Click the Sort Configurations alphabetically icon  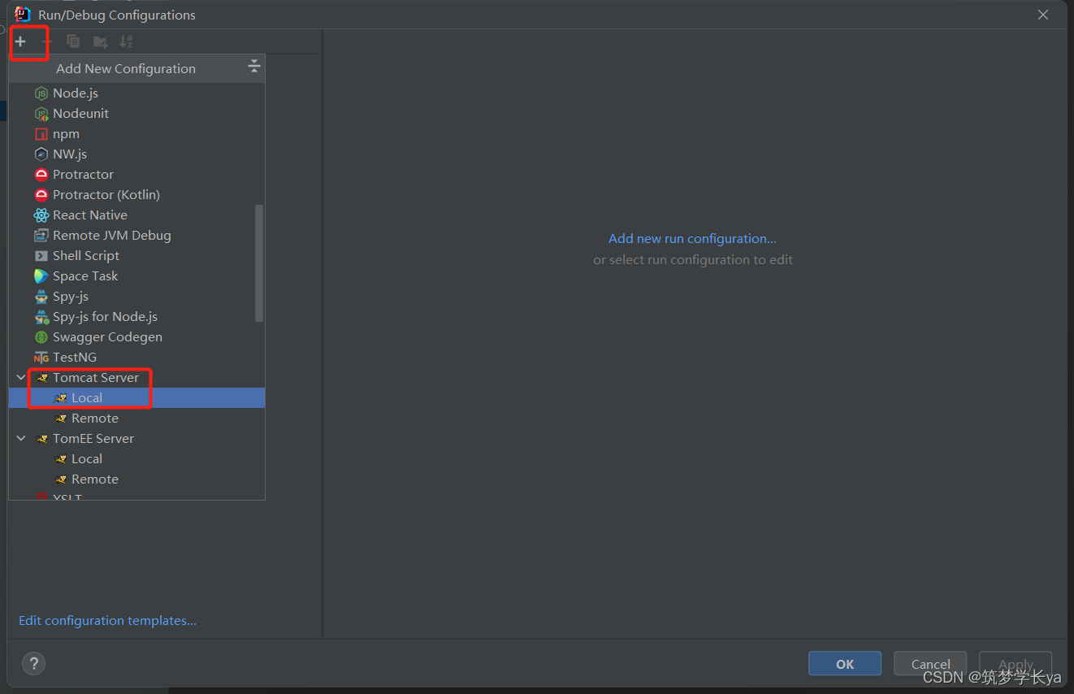click(x=126, y=41)
